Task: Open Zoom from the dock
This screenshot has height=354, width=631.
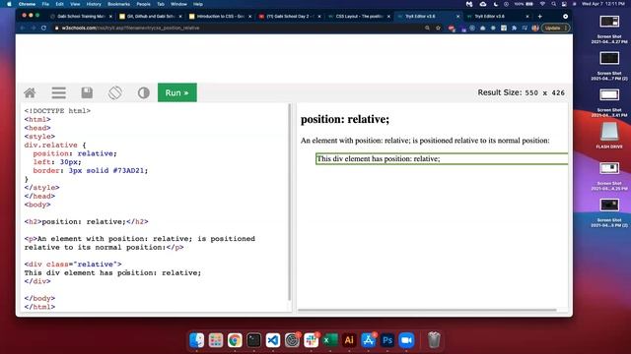Action: coord(406,340)
